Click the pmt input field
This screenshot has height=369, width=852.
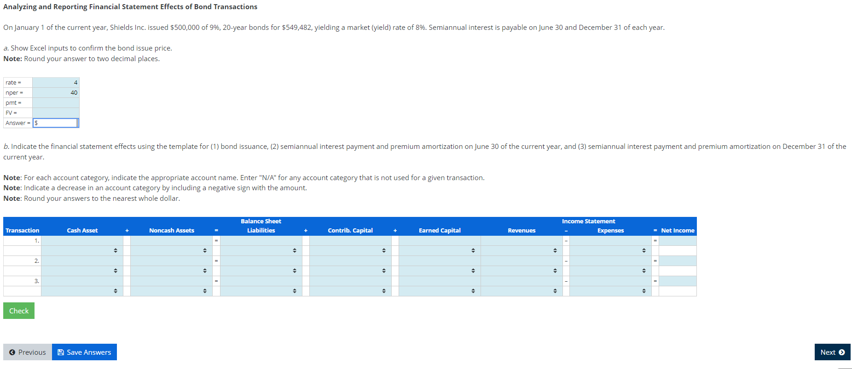click(x=56, y=102)
